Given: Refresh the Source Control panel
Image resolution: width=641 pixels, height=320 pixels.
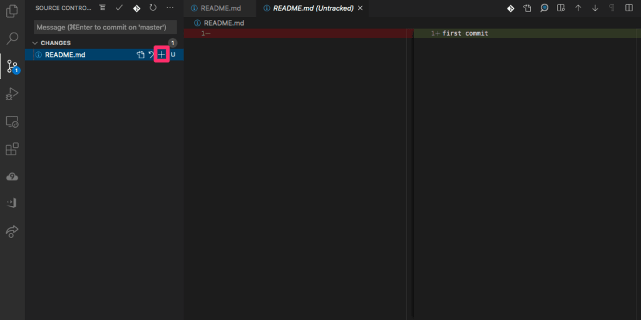Looking at the screenshot, I should click(153, 8).
